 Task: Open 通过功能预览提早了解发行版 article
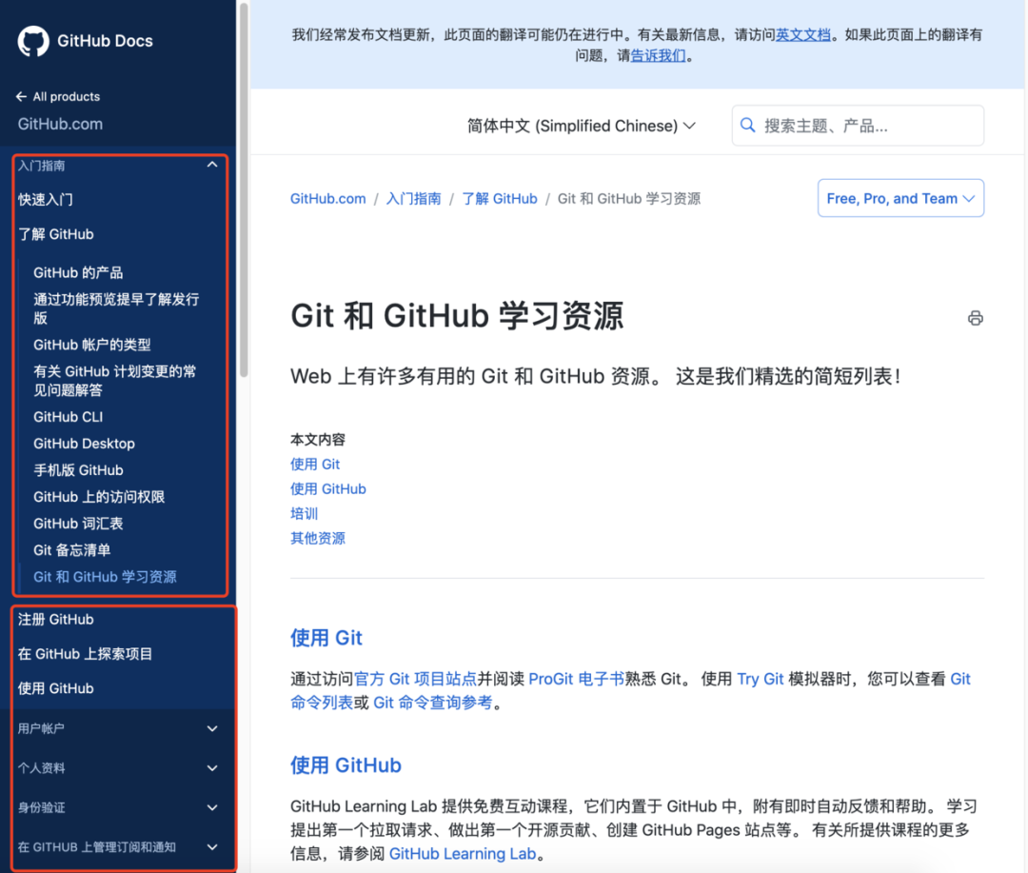tap(116, 308)
